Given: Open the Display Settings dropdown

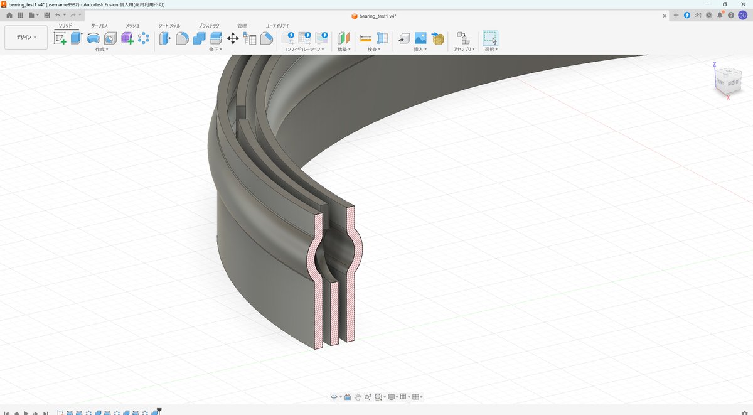Looking at the screenshot, I should coord(393,397).
